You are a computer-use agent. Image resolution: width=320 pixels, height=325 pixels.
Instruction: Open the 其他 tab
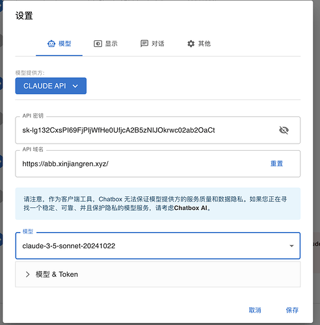pyautogui.click(x=199, y=44)
